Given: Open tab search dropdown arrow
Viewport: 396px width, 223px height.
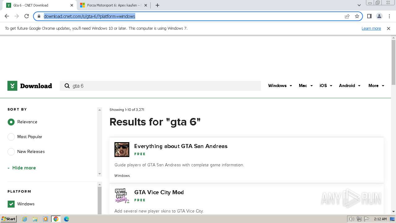Looking at the screenshot, I should click(359, 5).
